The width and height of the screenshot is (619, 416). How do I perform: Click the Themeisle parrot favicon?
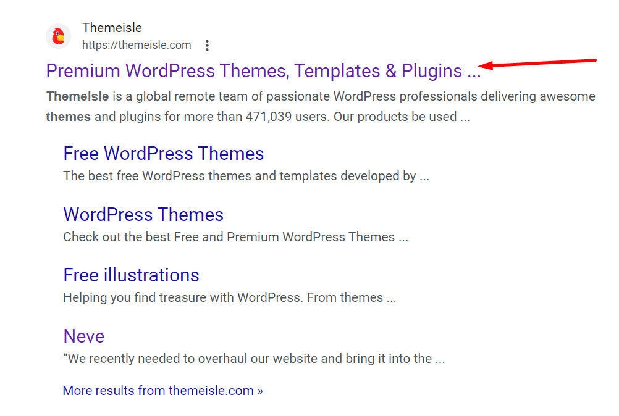click(x=59, y=36)
